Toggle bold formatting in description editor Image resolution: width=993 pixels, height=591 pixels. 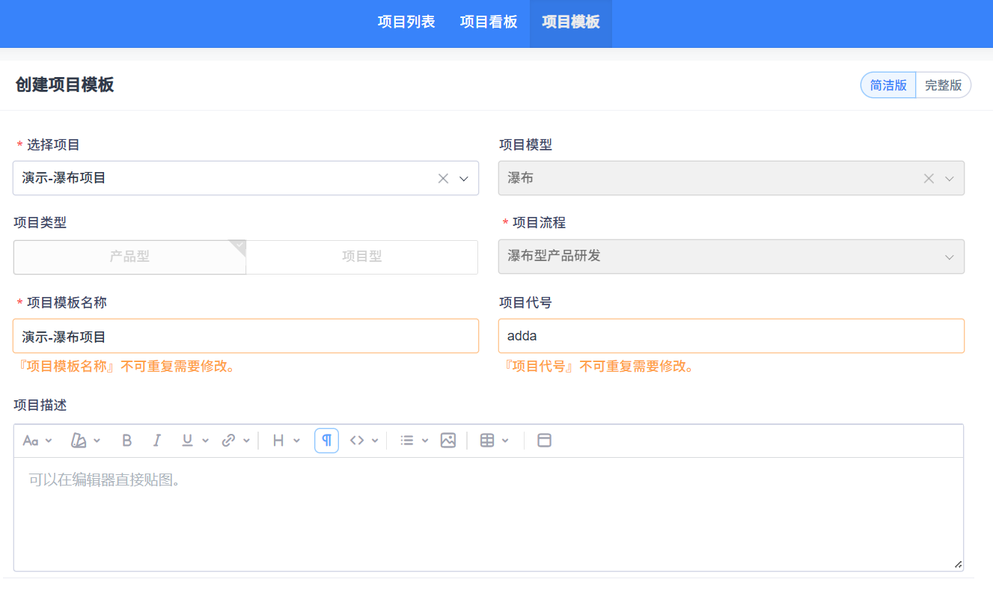(127, 441)
